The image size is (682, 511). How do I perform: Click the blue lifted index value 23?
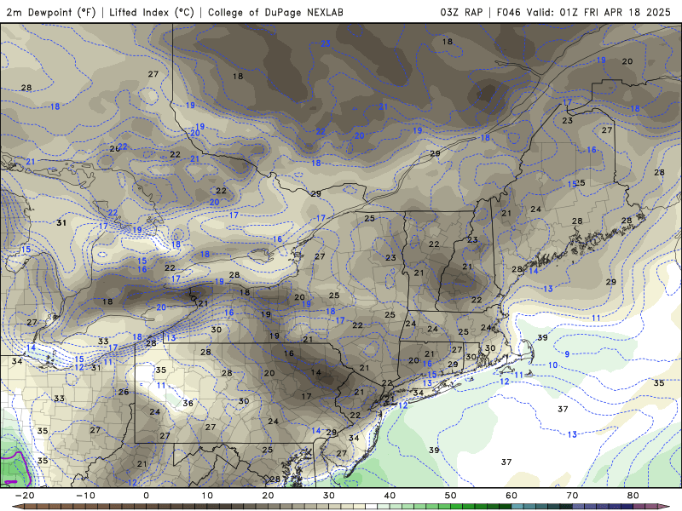pos(326,43)
